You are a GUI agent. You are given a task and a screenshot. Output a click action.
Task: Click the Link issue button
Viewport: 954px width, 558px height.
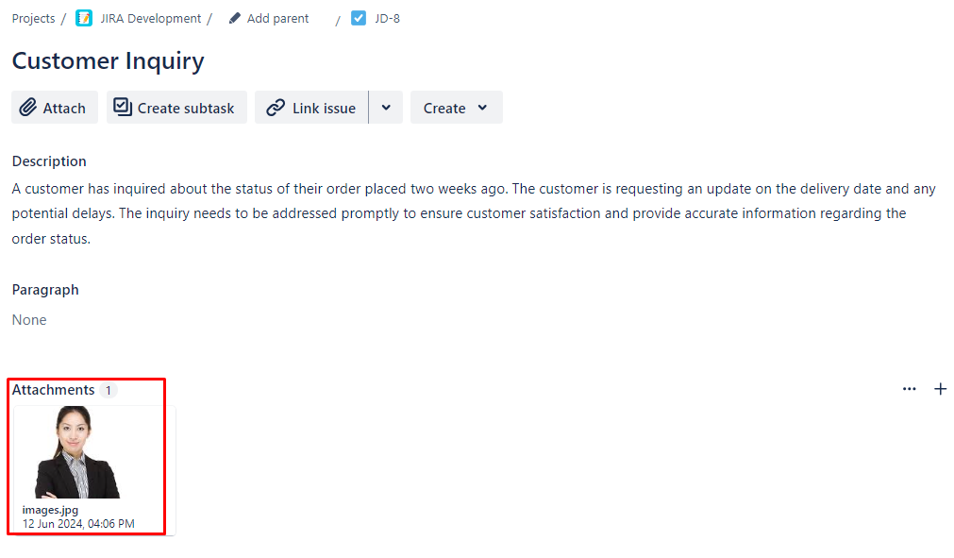click(311, 108)
